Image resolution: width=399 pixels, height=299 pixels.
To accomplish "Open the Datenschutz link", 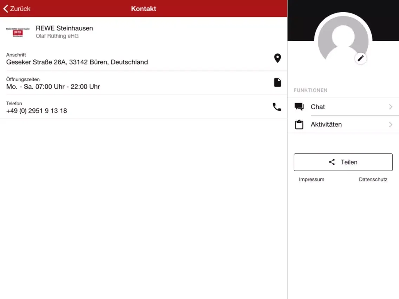I will [x=373, y=179].
